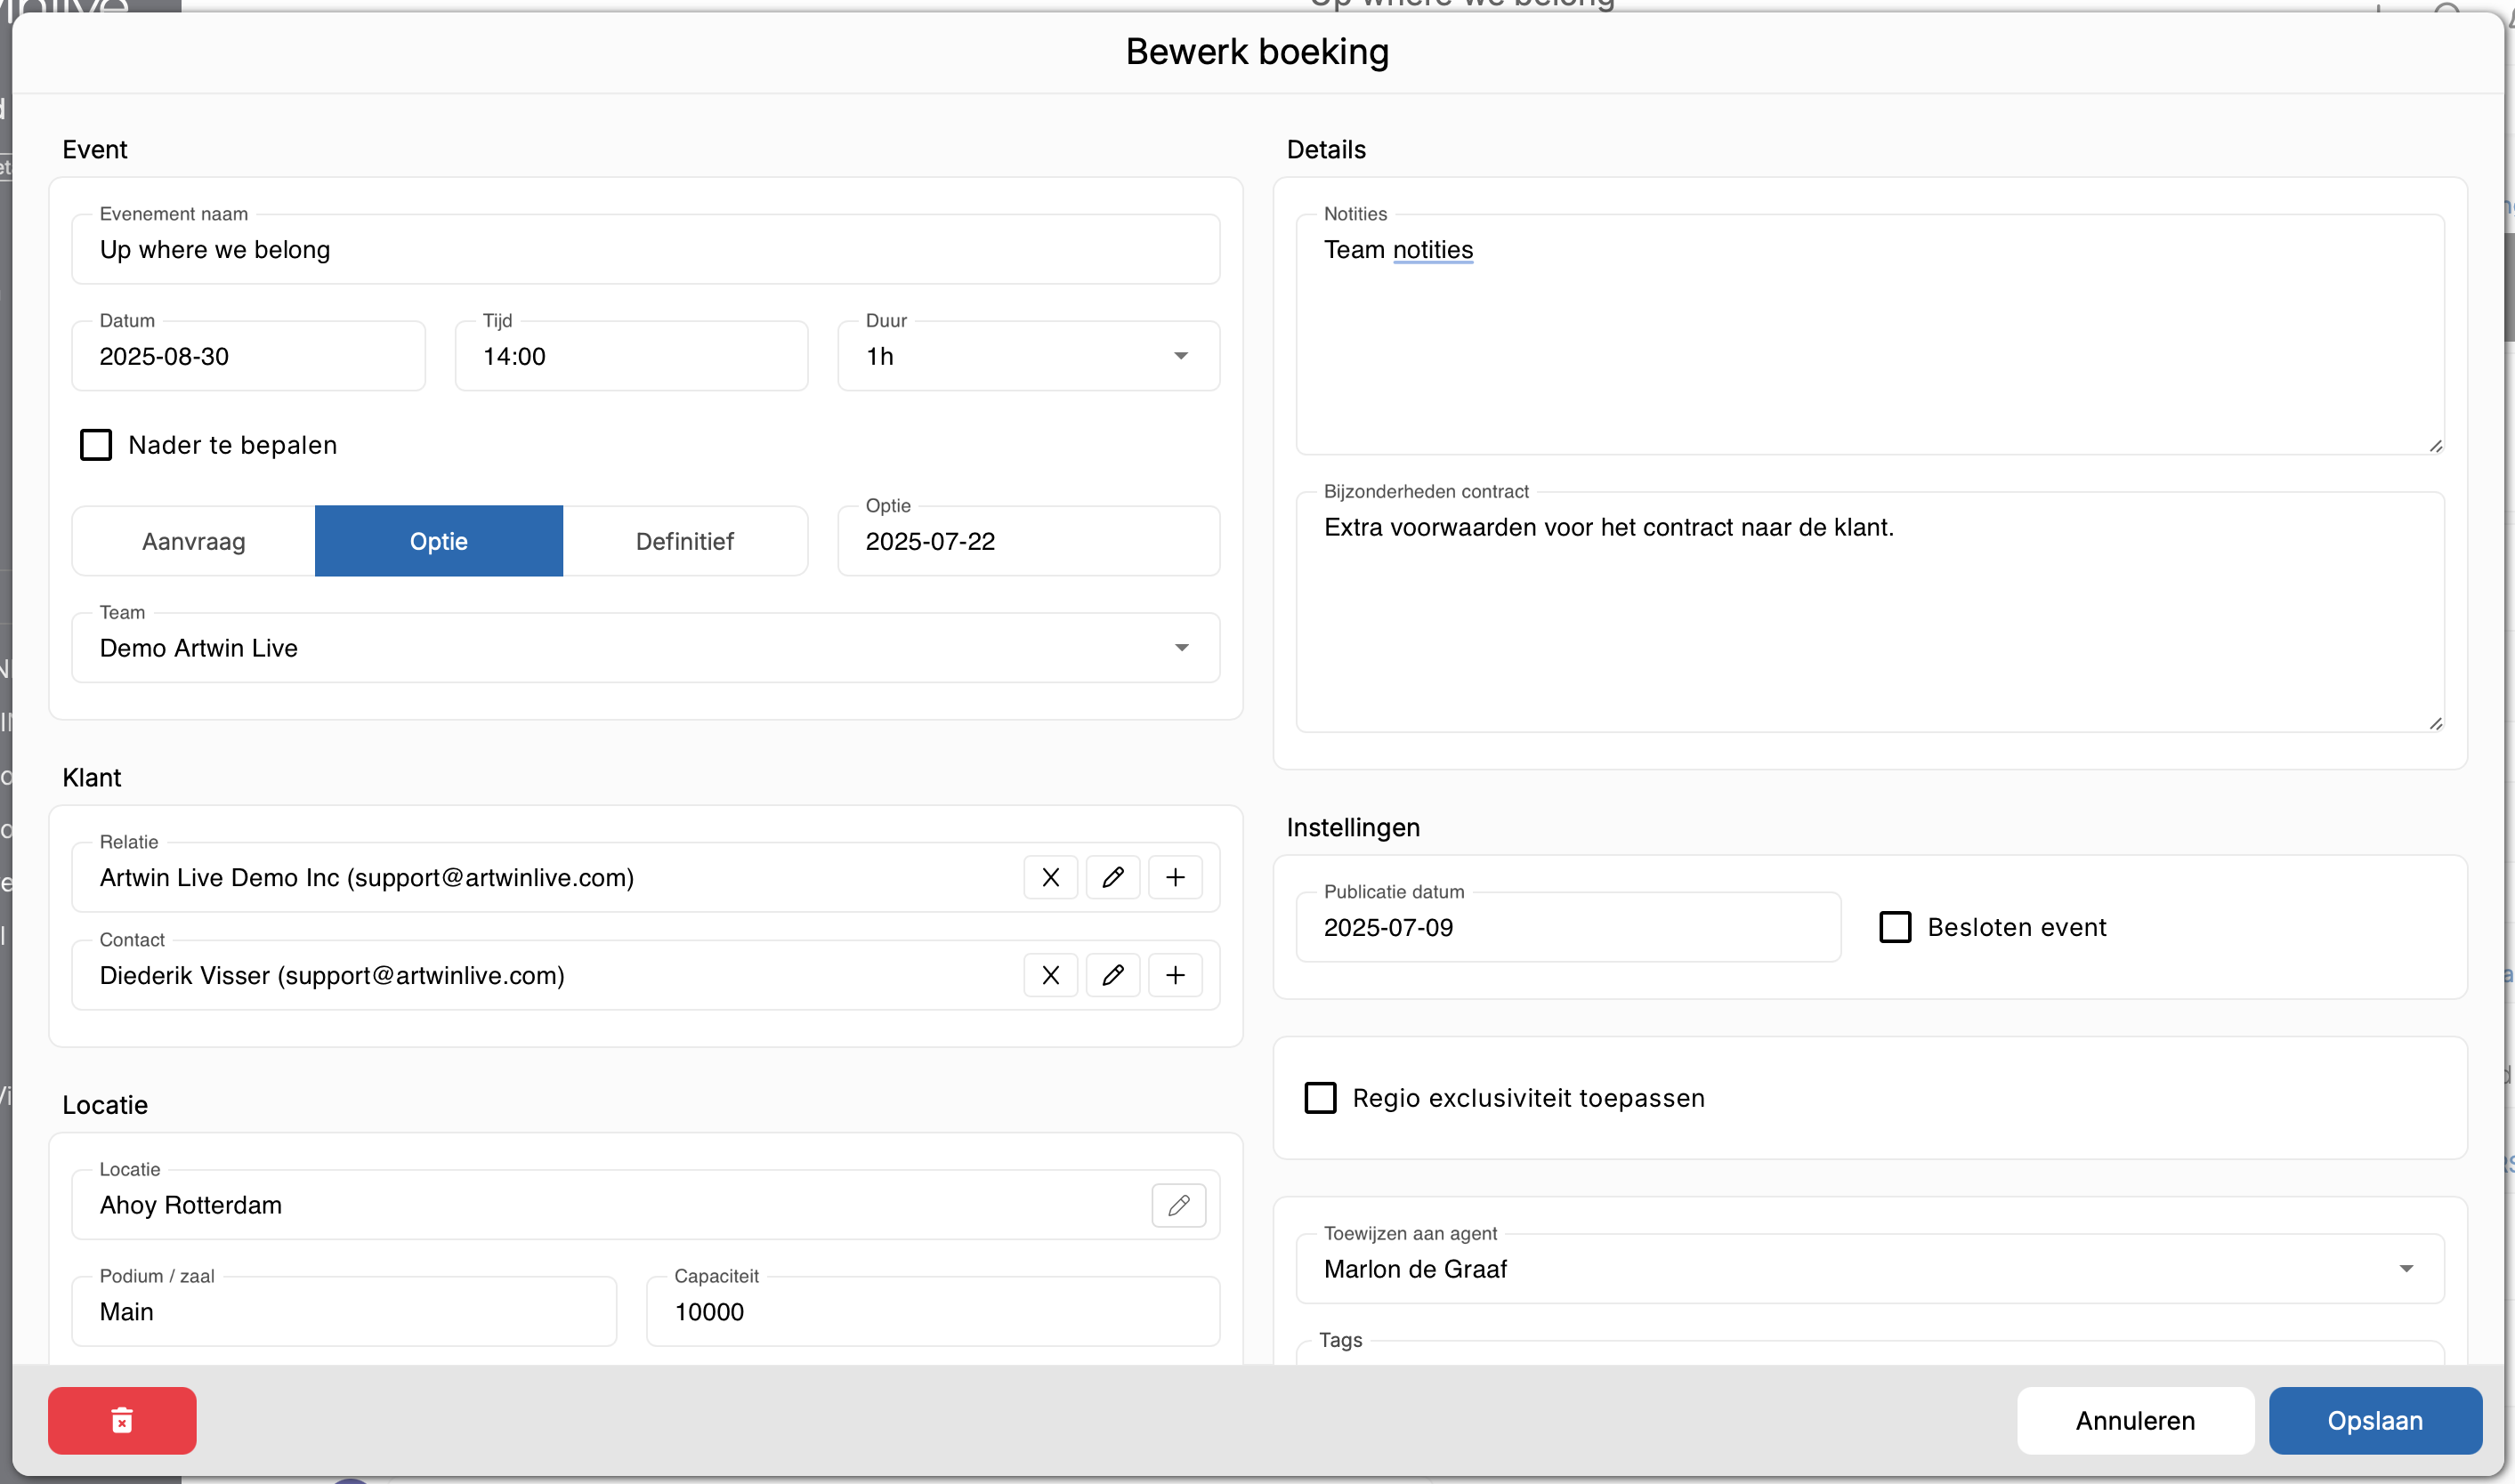Clear the Relatie field with the X icon
Image resolution: width=2515 pixels, height=1484 pixels.
pyautogui.click(x=1050, y=877)
